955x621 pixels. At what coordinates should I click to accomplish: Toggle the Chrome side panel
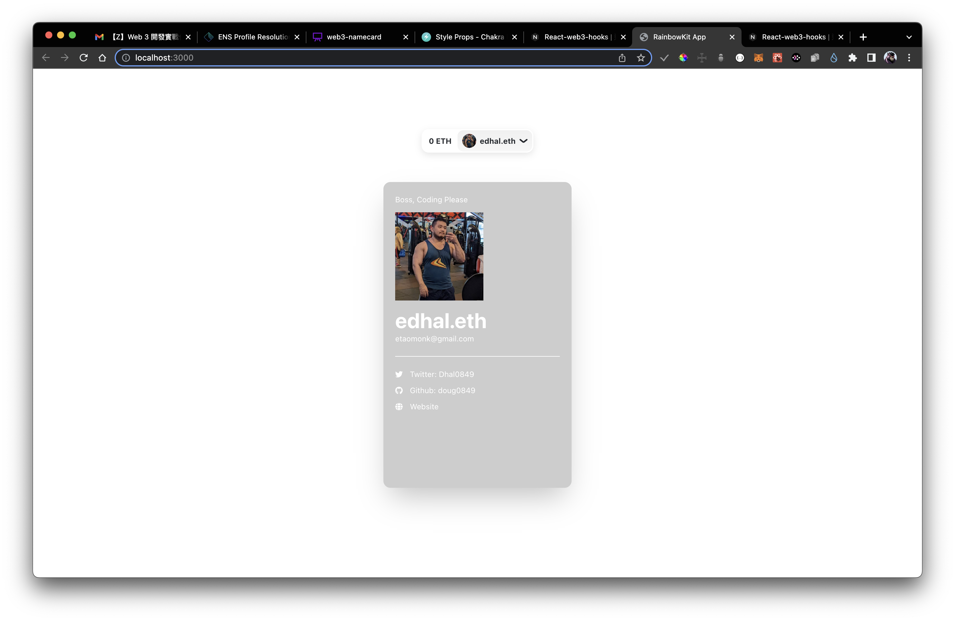871,58
